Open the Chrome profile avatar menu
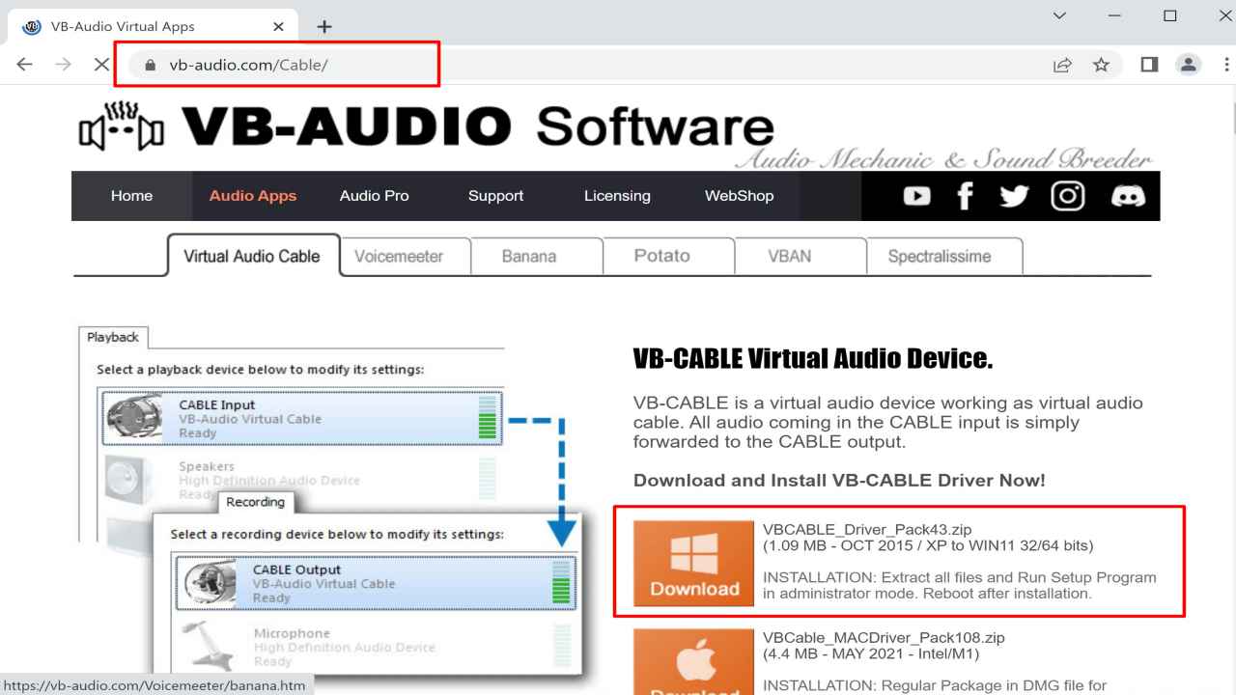This screenshot has width=1236, height=695. point(1189,65)
